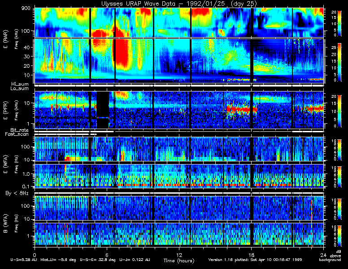Click the top RAR color scale bar
The width and height of the screenshot is (348, 269).
click(339, 23)
